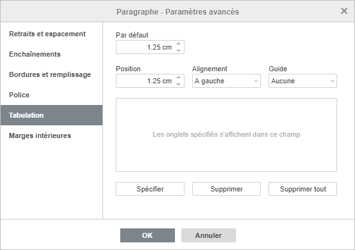This screenshot has width=355, height=250.
Task: Increase Position value with up arrow
Action: 178,78
